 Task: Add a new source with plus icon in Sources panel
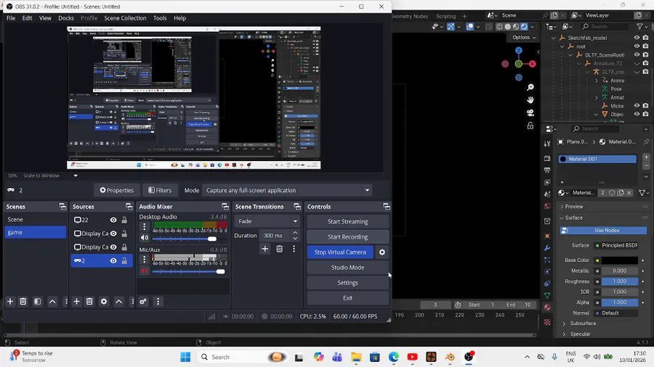(76, 301)
